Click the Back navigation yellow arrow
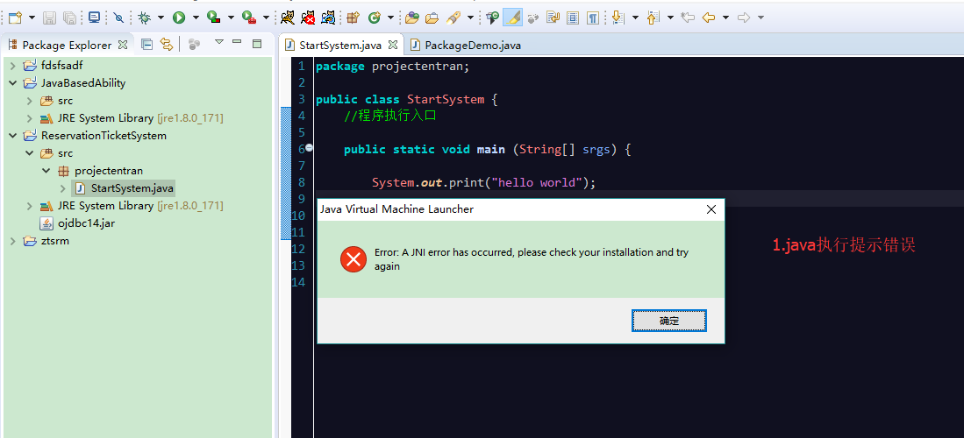This screenshot has width=964, height=438. (x=708, y=18)
